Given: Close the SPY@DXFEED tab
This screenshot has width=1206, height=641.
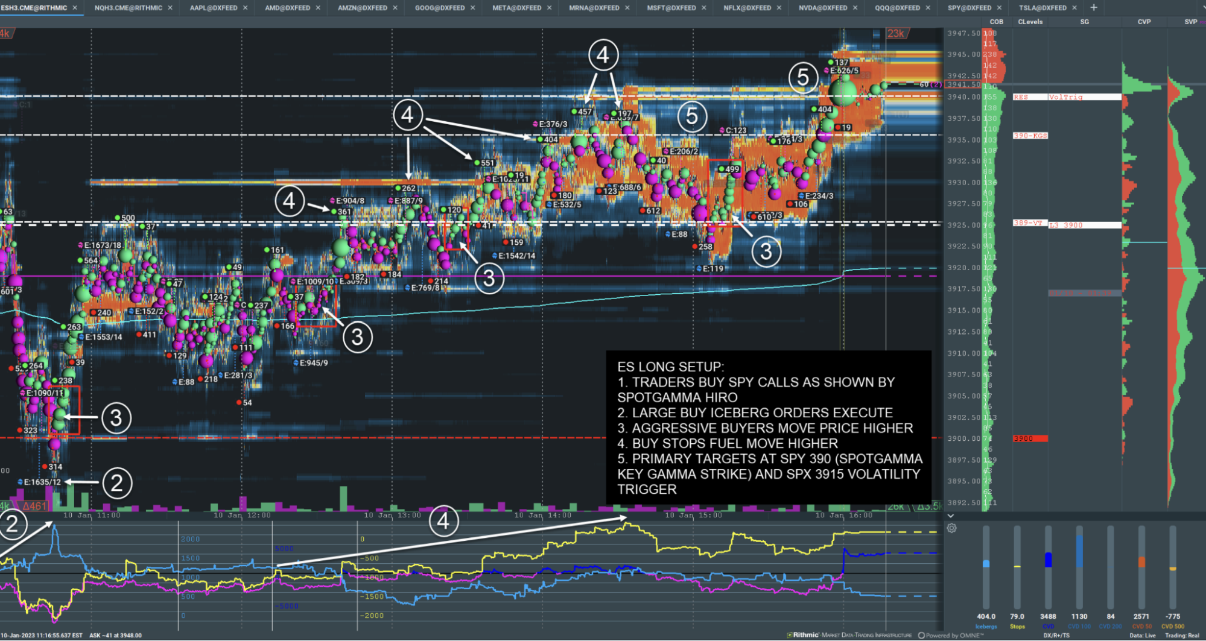Looking at the screenshot, I should point(999,8).
